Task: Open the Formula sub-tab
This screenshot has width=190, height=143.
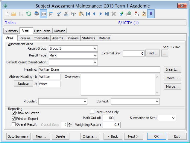Action: click(24, 38)
